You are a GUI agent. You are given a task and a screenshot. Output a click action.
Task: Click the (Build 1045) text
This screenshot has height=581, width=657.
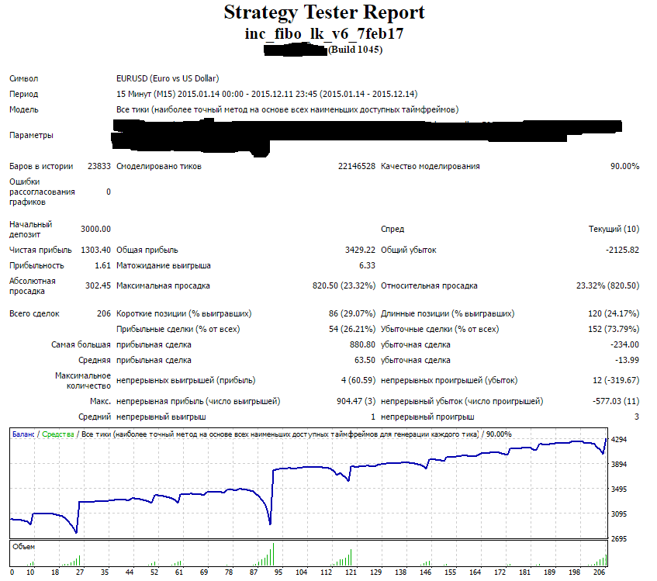click(355, 50)
